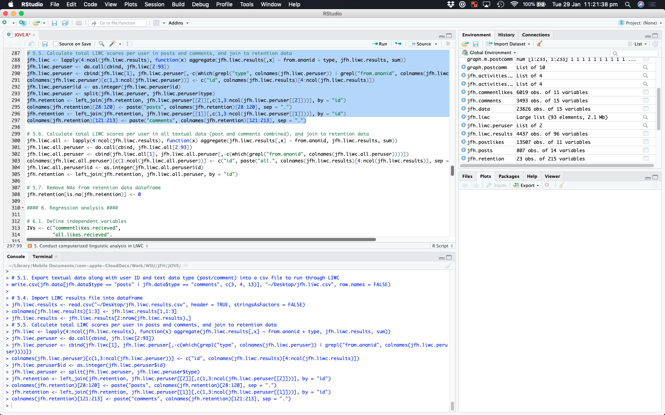Switch to the History tab
The height and width of the screenshot is (415, 665).
(506, 35)
